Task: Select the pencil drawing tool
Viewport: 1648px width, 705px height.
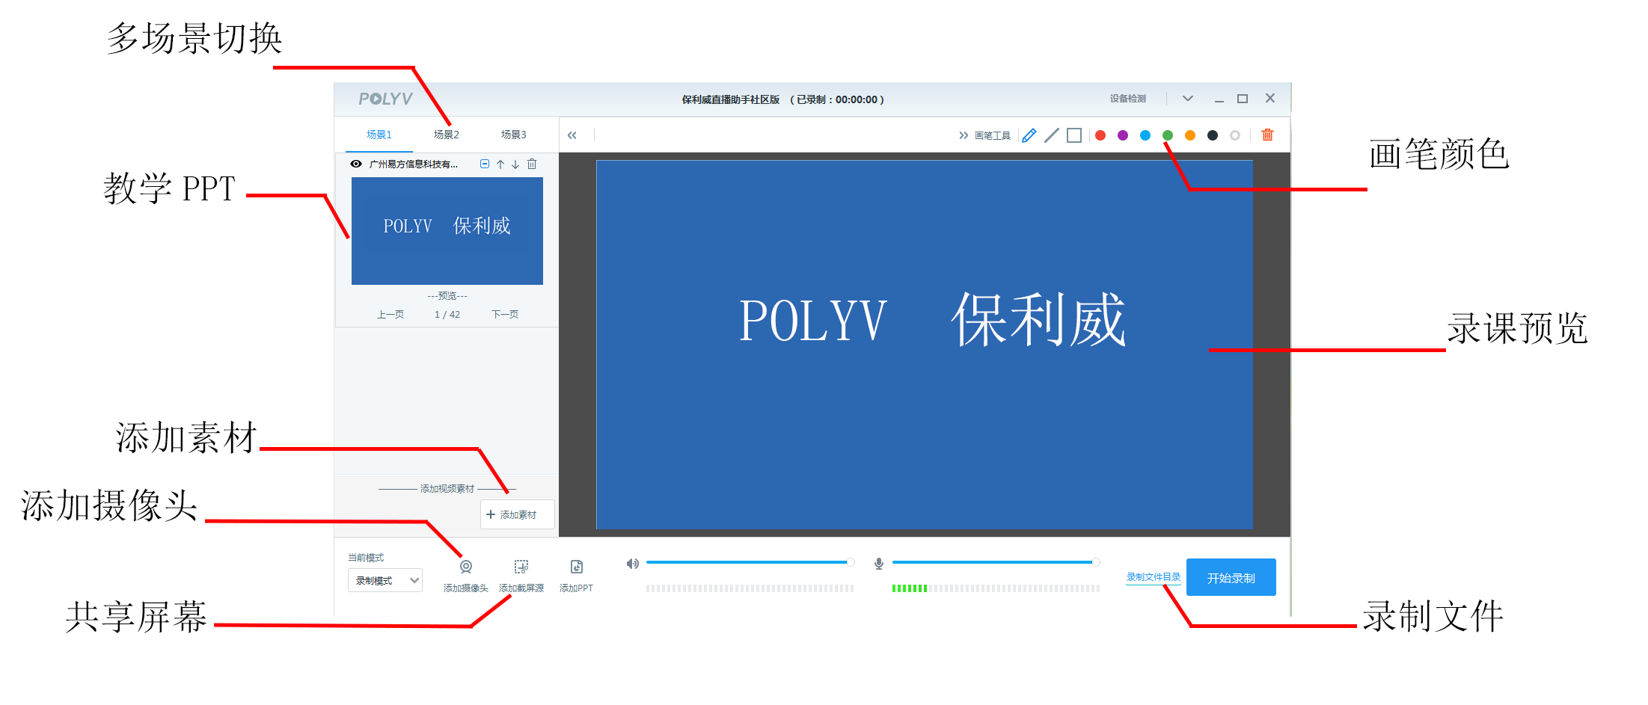Action: tap(1029, 135)
